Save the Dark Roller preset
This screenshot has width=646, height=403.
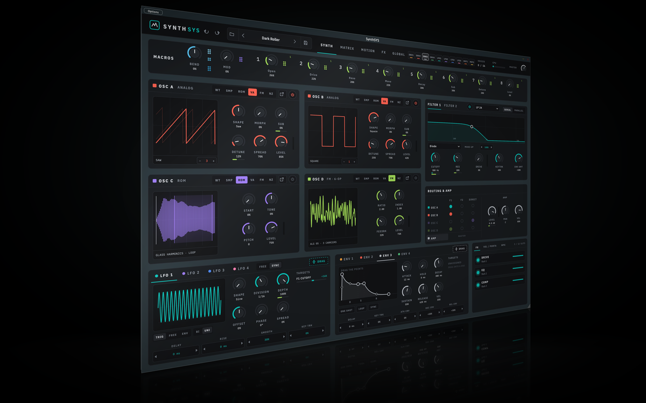click(x=306, y=42)
